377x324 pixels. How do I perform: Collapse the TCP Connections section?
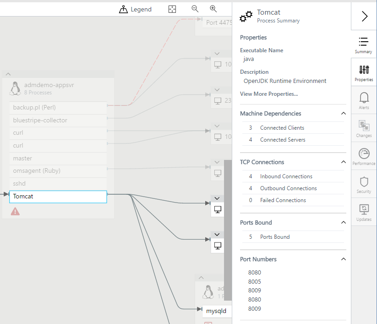pos(343,162)
